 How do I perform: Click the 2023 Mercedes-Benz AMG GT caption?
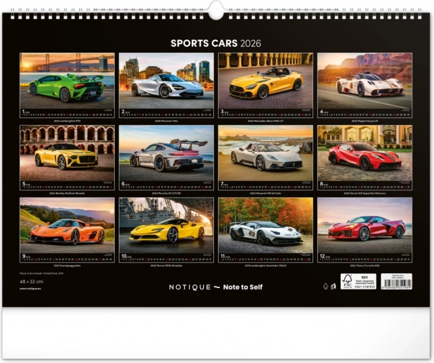point(265,121)
